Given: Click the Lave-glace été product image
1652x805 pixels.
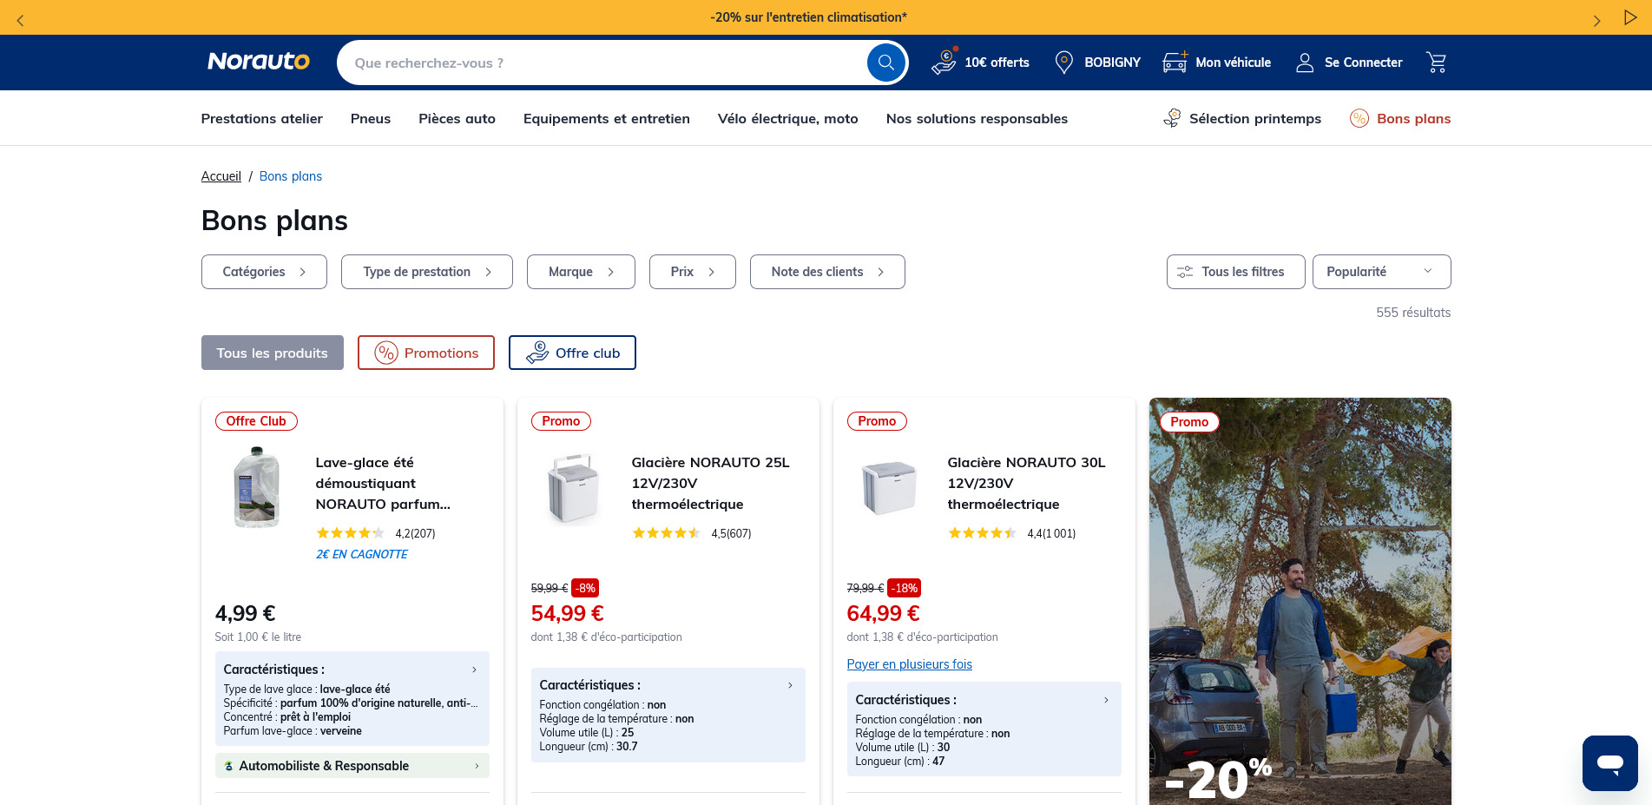Looking at the screenshot, I should pos(257,487).
